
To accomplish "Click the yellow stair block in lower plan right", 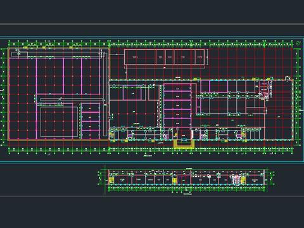I will click(243, 180).
